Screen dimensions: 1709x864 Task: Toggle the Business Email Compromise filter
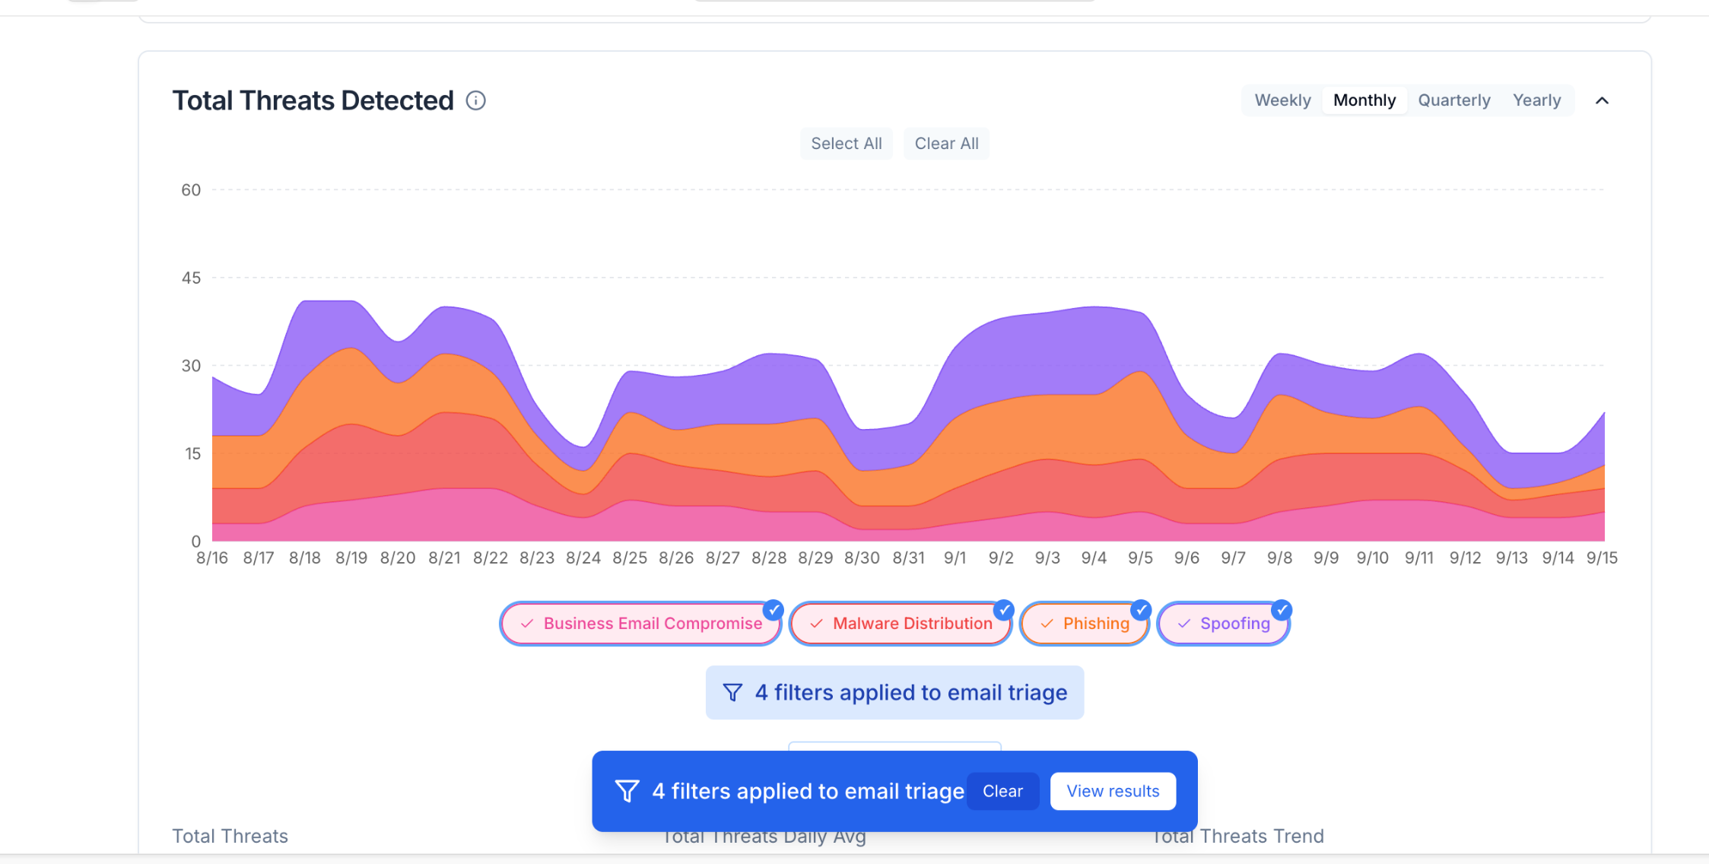coord(640,624)
